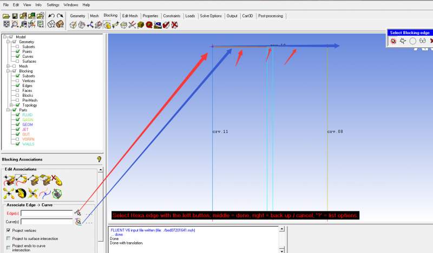
Task: Click the Pre-Mesh Quality histogram icon
Action: click(149, 25)
